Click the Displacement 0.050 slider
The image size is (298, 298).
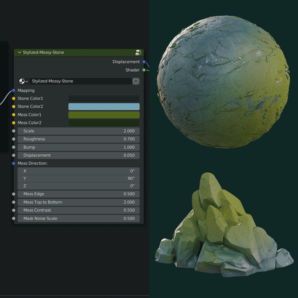pos(79,155)
